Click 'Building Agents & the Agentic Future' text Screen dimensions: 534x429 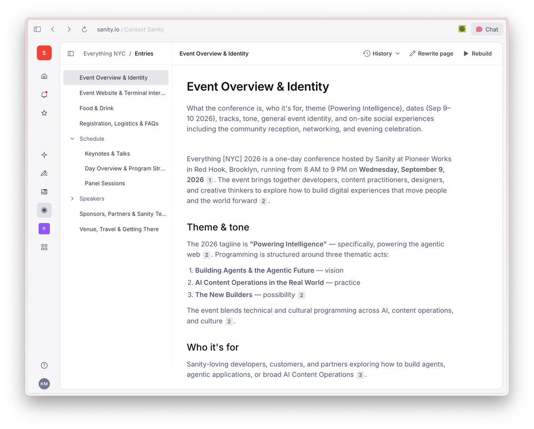[254, 270]
